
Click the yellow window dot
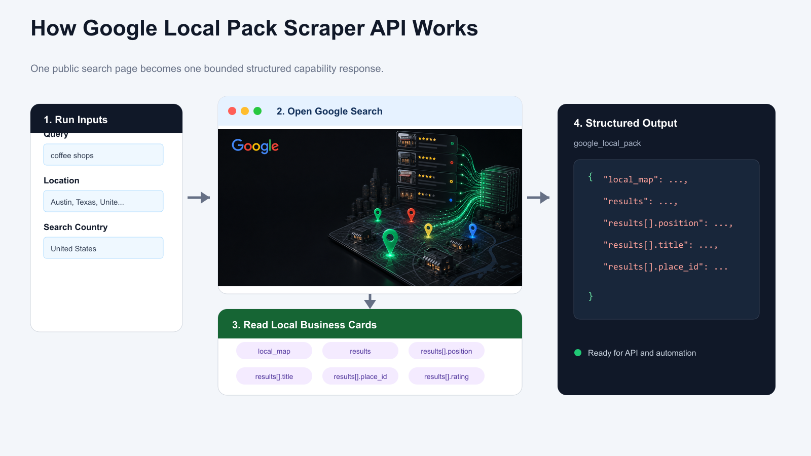click(x=245, y=111)
